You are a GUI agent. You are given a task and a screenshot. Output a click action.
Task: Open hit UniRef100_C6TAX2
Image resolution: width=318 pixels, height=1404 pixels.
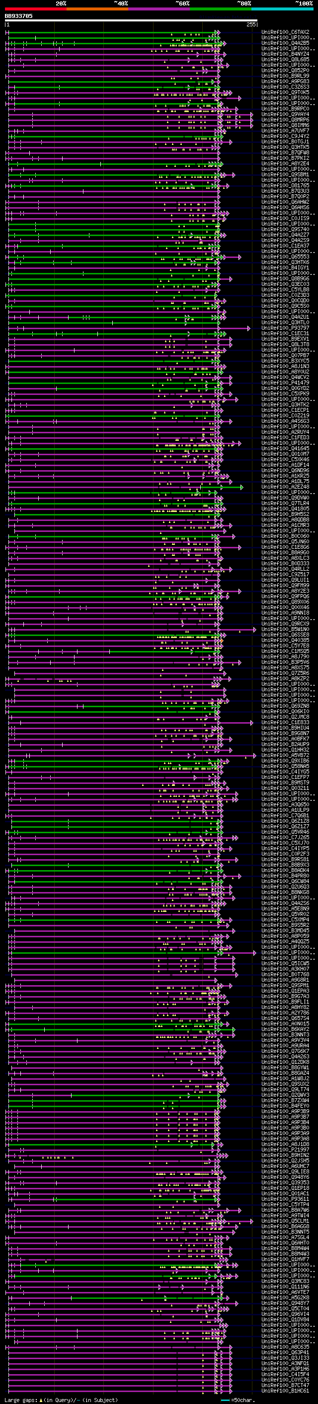[x=285, y=32]
